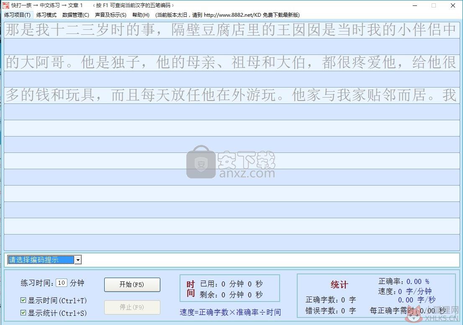Close the 快打一族 window
The image size is (463, 325).
453,5
